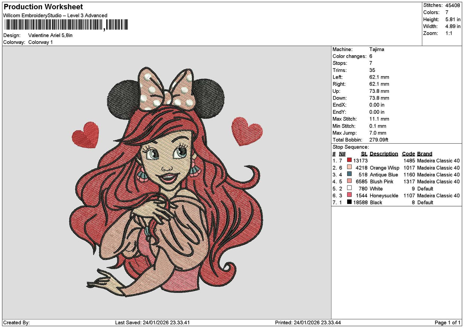Viewport: 464px width, 328px height.
Task: Click the Blush Pink color swatch
Action: click(349, 181)
